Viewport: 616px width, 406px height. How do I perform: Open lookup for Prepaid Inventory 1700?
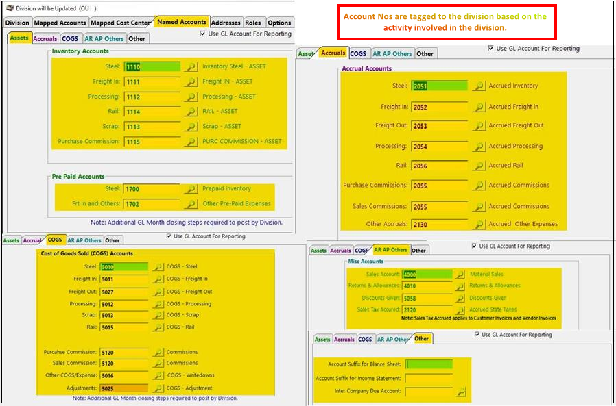click(x=190, y=189)
